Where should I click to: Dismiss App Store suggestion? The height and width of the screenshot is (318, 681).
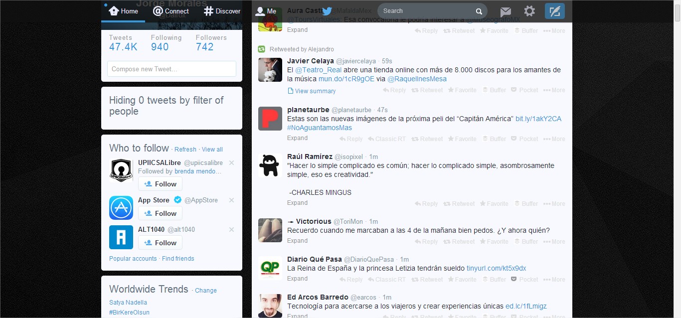(x=231, y=200)
